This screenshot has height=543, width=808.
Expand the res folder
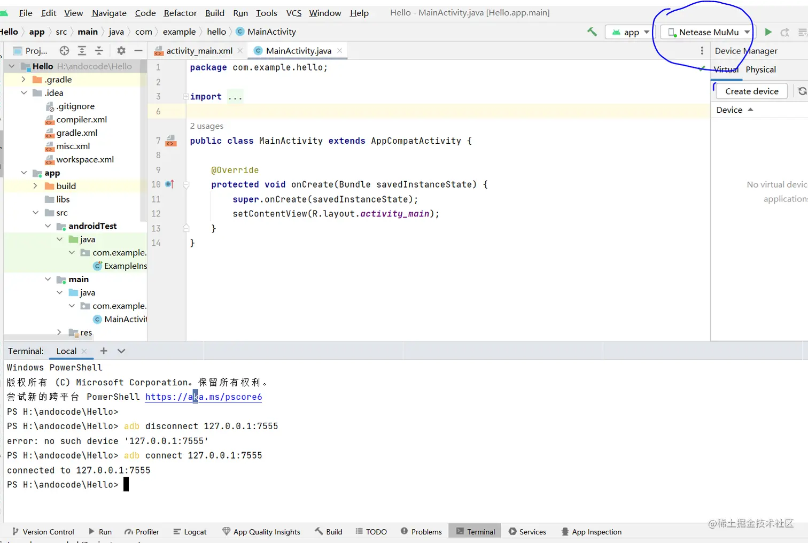59,332
